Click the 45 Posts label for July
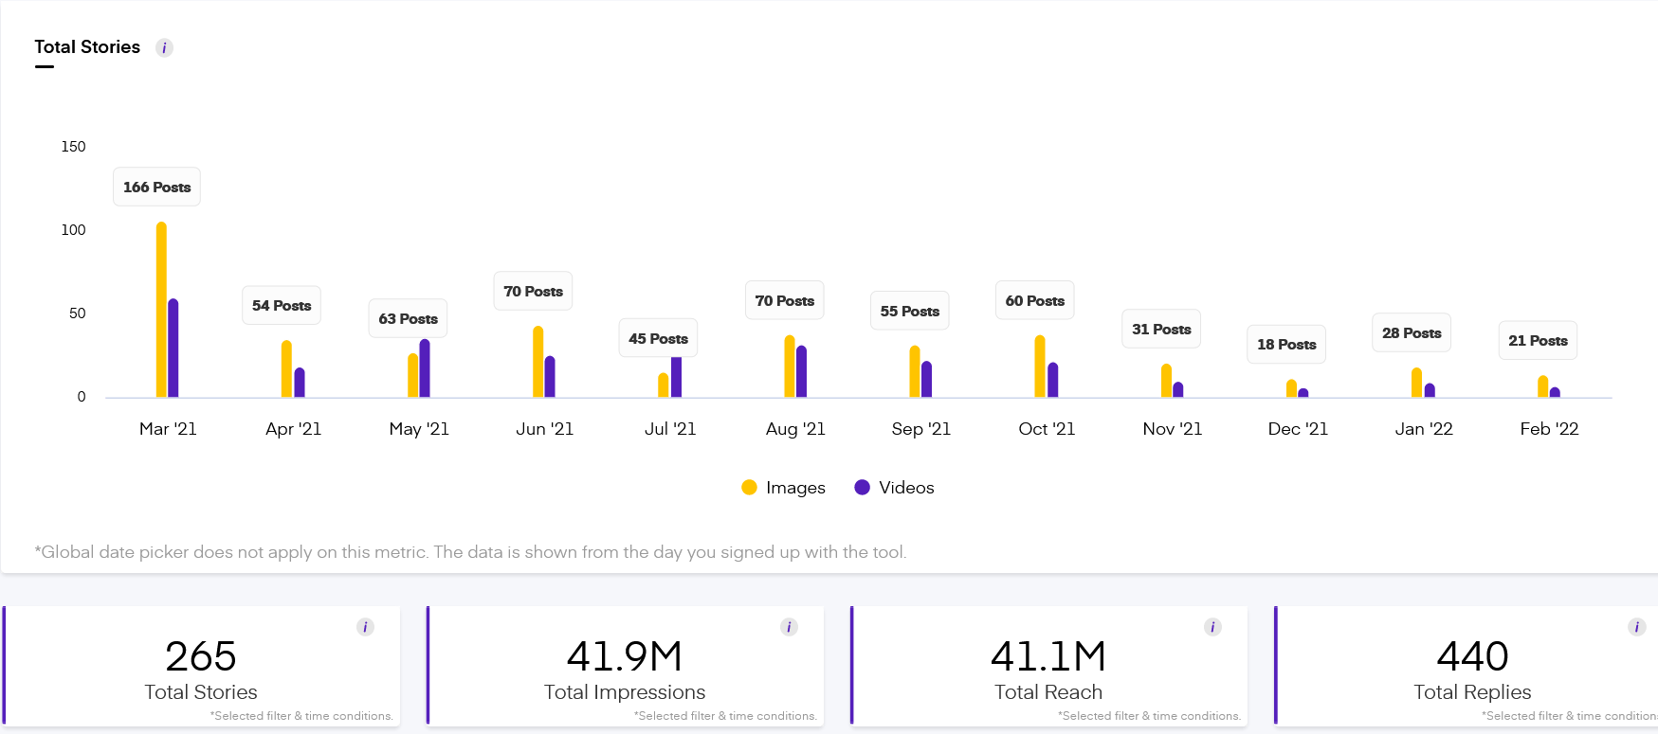Screen dimensions: 1658x734 (658, 339)
